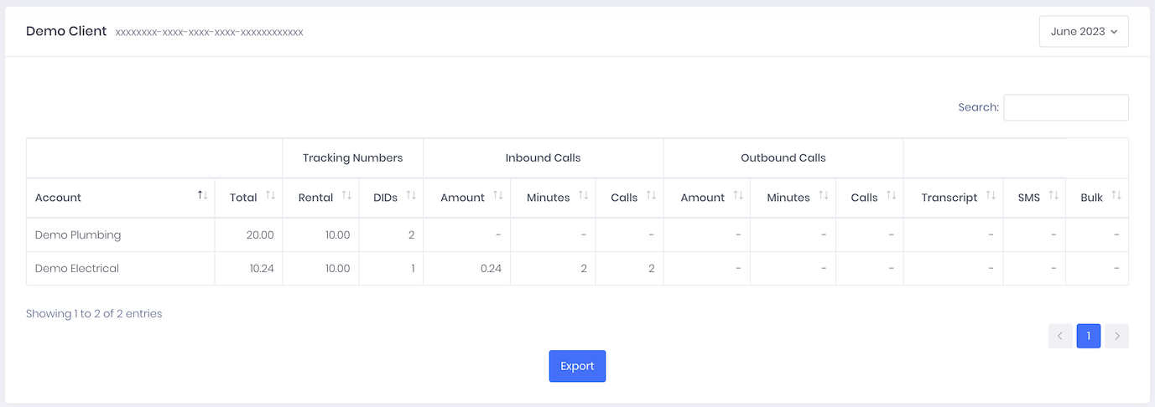Sort Inbound Calls count column
Screen dimensions: 1155x407
click(x=651, y=195)
